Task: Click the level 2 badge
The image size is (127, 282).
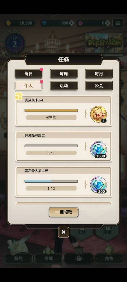Action: coord(15,43)
